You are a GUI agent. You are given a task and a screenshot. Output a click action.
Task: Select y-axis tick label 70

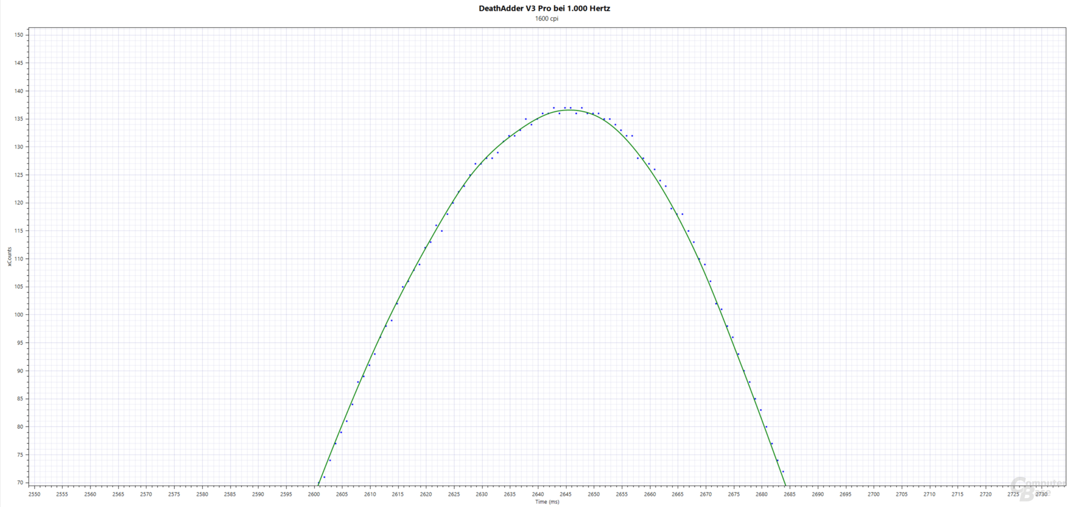coord(20,482)
